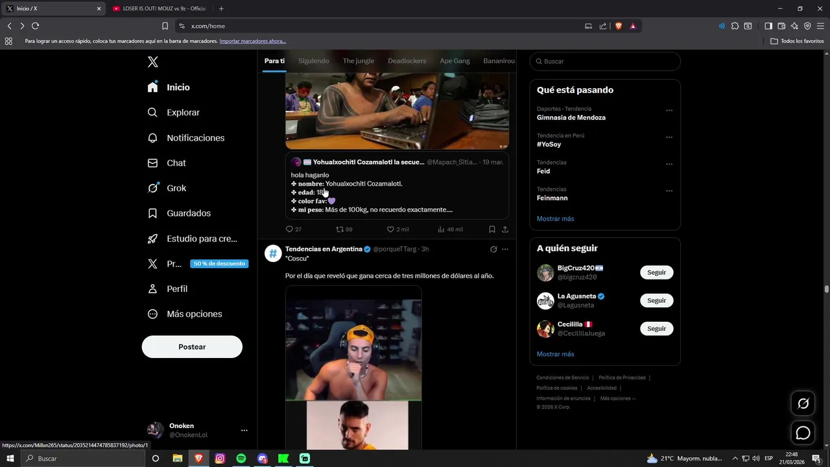This screenshot has height=467, width=830.
Task: Open browser extensions puzzle icon
Action: (x=735, y=26)
